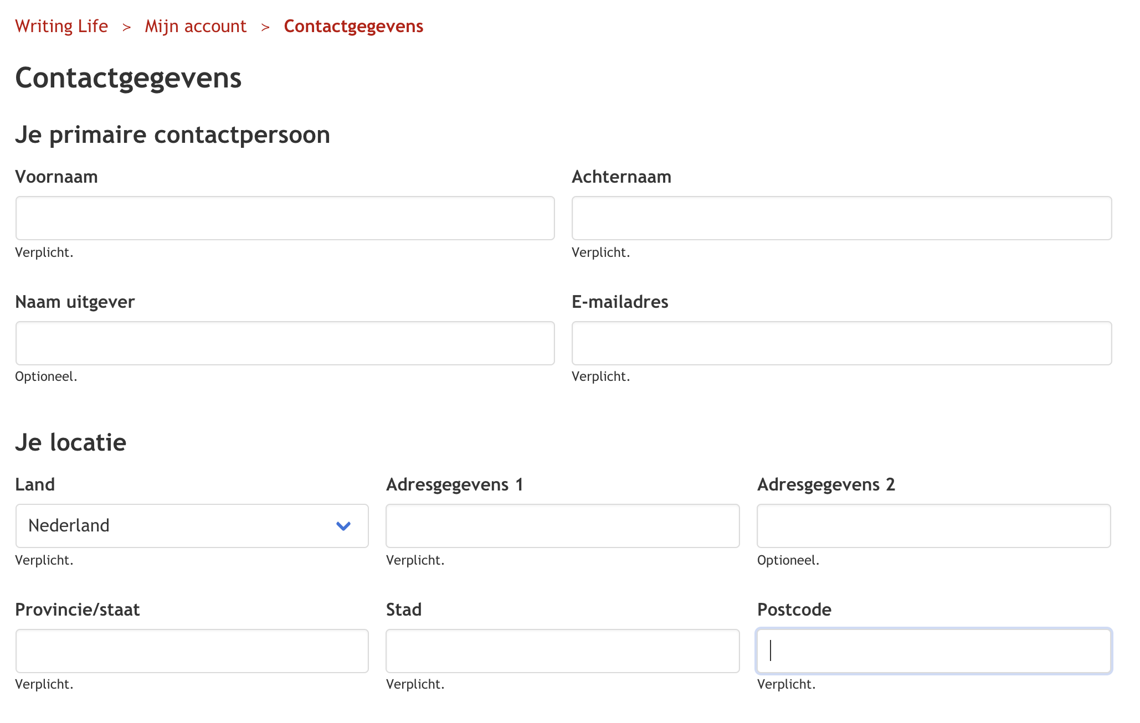Expand the country list showing Nederland
The width and height of the screenshot is (1140, 723).
[191, 526]
